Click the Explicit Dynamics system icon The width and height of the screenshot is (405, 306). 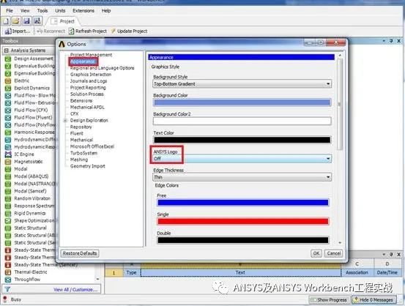(x=8, y=89)
